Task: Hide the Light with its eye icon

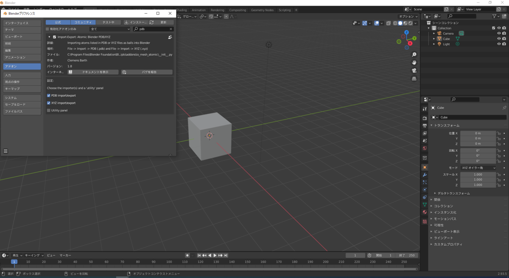Action: click(499, 44)
